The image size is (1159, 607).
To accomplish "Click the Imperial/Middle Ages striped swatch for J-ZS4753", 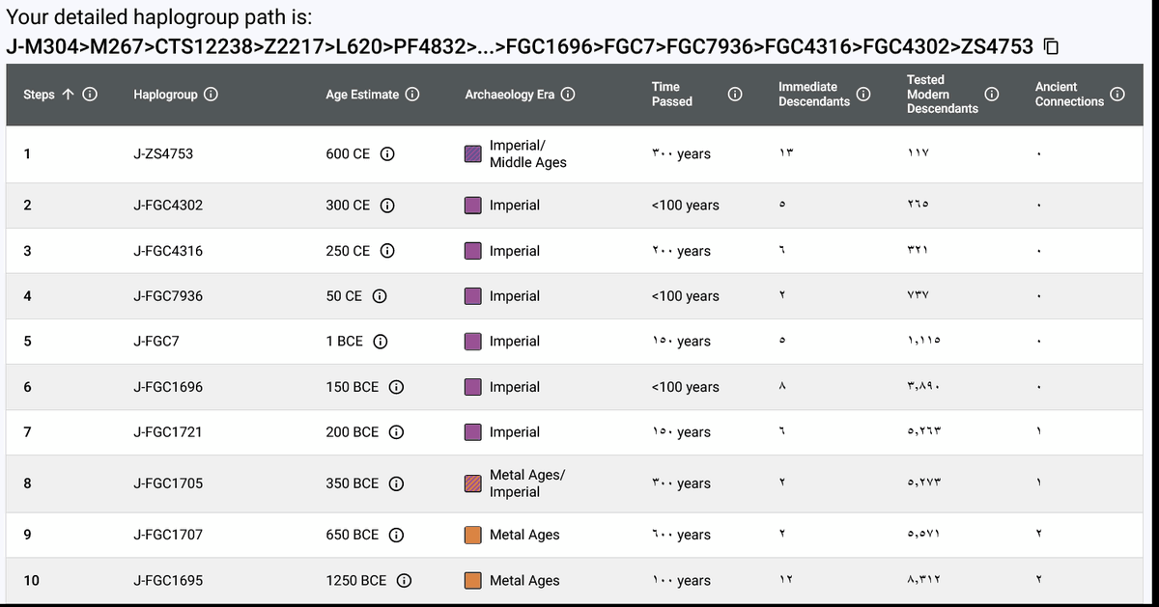I will click(x=473, y=154).
